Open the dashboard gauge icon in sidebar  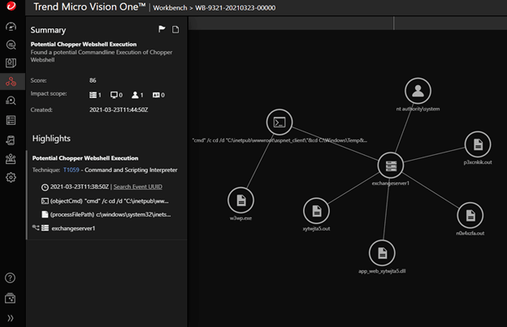click(11, 27)
